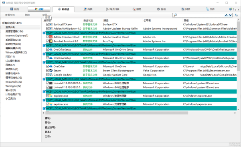Click the 查看文件 toolbar button
This screenshot has height=147, width=241.
[10, 15]
